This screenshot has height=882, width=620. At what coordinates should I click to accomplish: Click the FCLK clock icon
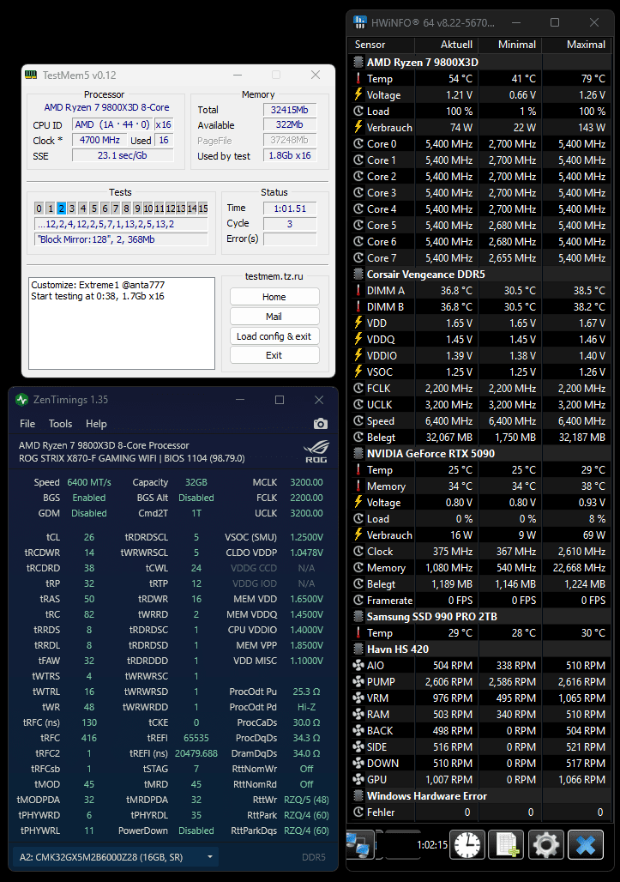click(x=358, y=388)
